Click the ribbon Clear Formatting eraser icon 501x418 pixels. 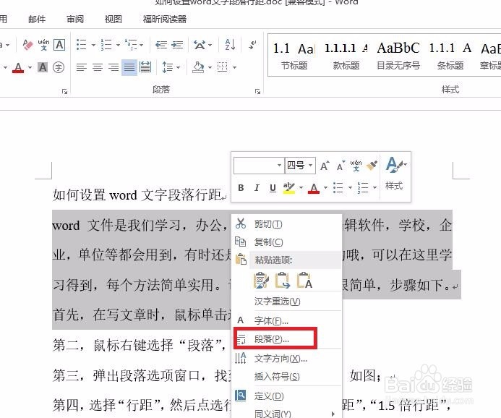pyautogui.click(x=27, y=44)
